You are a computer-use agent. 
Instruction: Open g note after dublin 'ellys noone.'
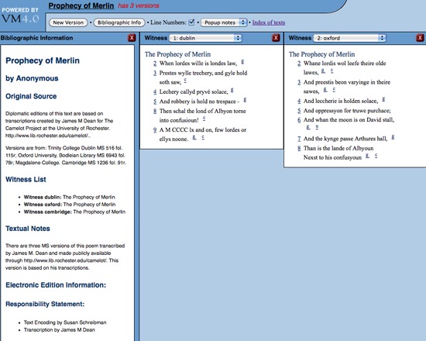(x=194, y=138)
